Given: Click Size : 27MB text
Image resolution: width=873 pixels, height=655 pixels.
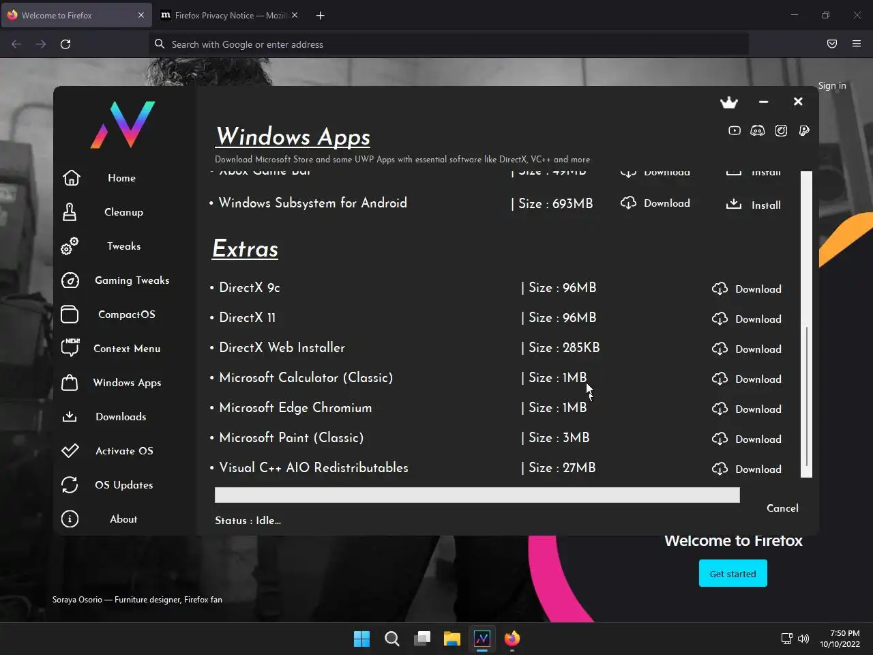Looking at the screenshot, I should (x=562, y=468).
